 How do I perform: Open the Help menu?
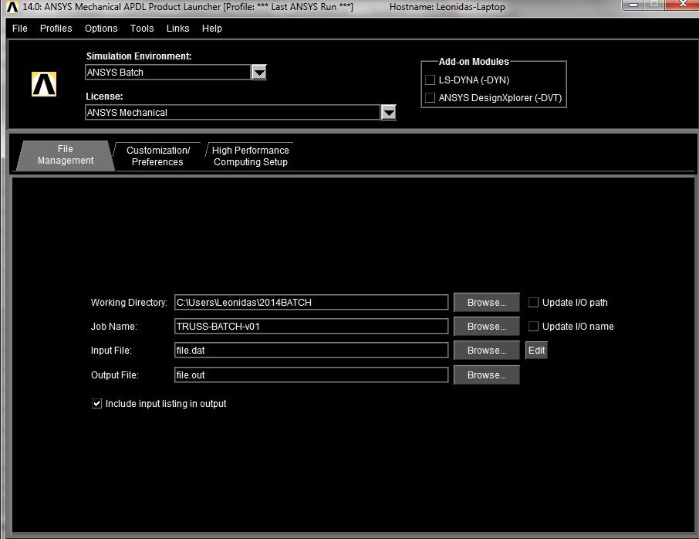click(211, 28)
